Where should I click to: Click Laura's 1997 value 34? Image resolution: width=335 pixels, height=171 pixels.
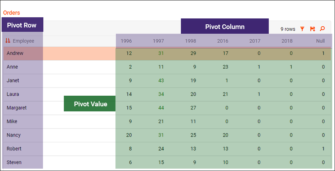click(x=161, y=94)
